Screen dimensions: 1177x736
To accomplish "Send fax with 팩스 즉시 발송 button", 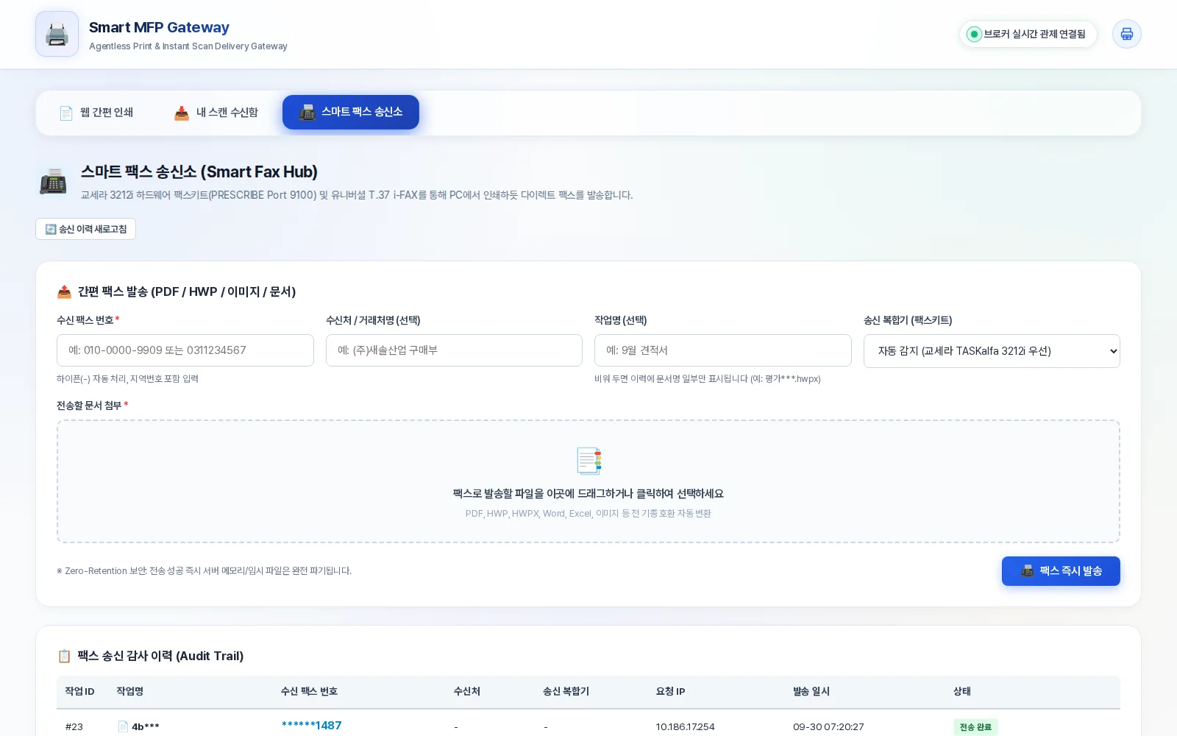I will tap(1061, 571).
